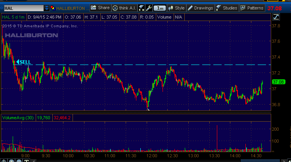This screenshot has width=291, height=162.
Task: Click the red-yellow symbol link color selector
Action: coord(53,8)
